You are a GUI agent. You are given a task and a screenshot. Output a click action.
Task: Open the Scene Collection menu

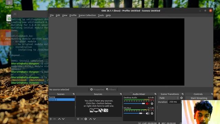[87, 15]
